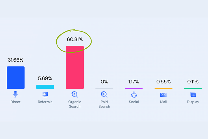Click the purple Social traffic line

(134, 88)
